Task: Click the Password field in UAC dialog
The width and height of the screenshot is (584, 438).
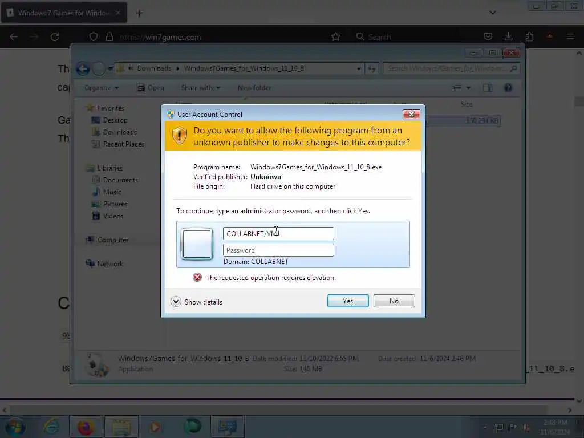Action: (278, 250)
